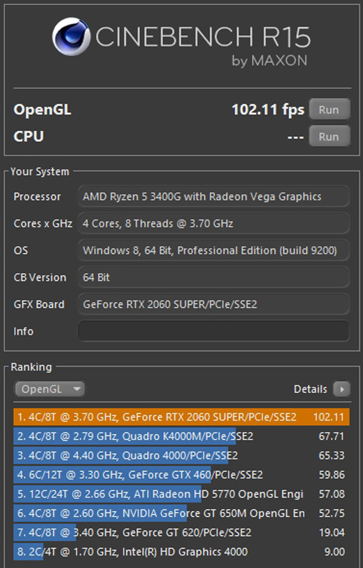Select ranking row ATI Radeon HD 5770
Screen dimensions: 363x568
click(x=182, y=494)
